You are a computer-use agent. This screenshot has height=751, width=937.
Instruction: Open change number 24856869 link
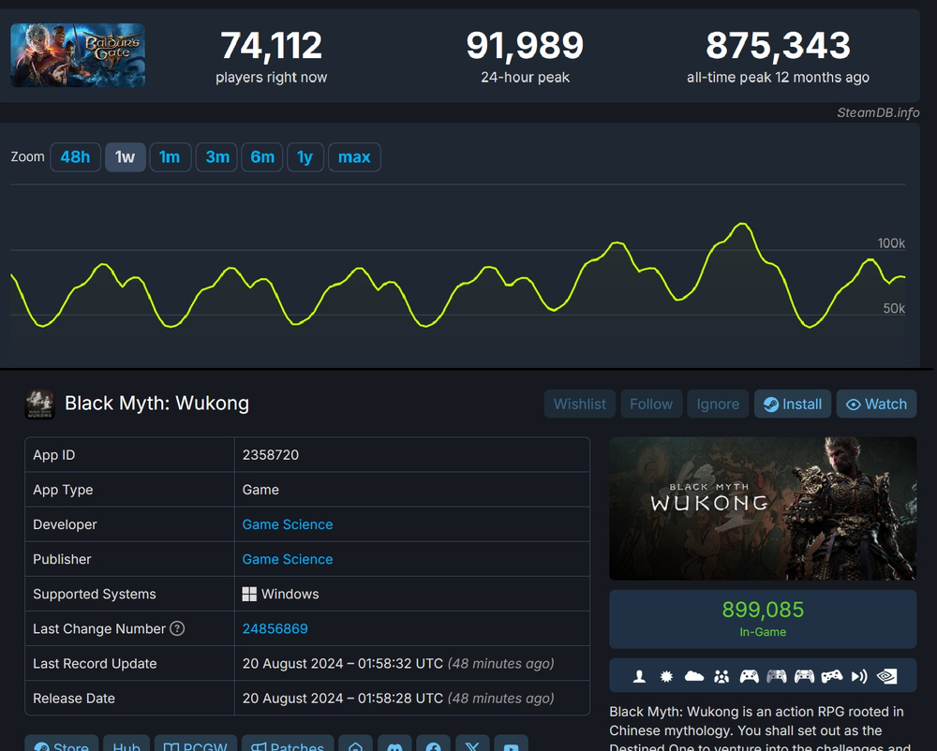point(275,628)
